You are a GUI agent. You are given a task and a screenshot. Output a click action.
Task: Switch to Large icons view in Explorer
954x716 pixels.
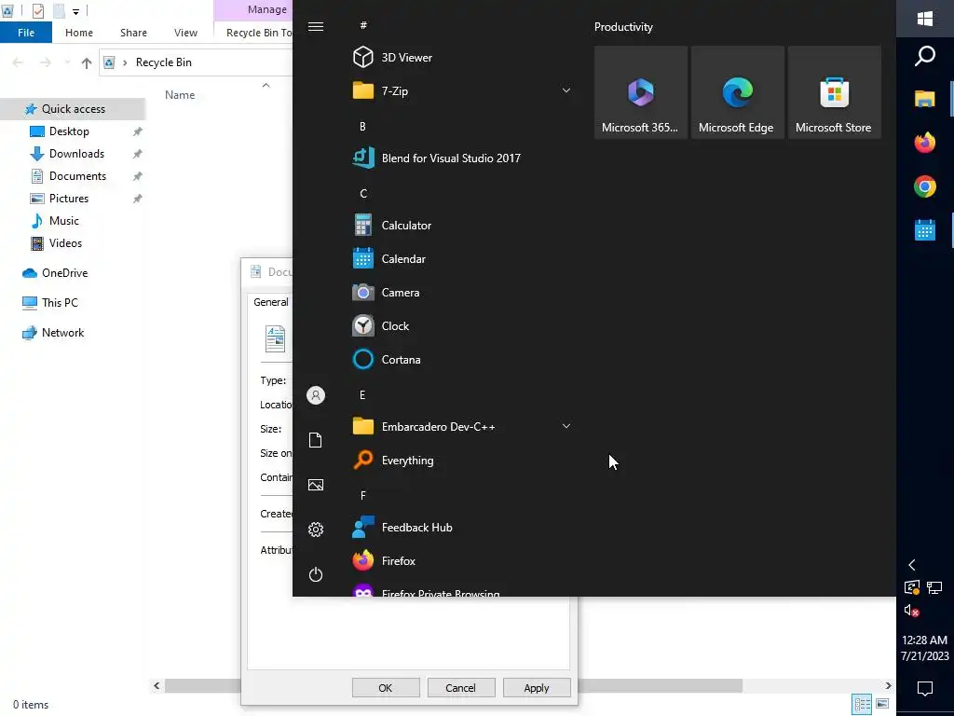click(882, 705)
